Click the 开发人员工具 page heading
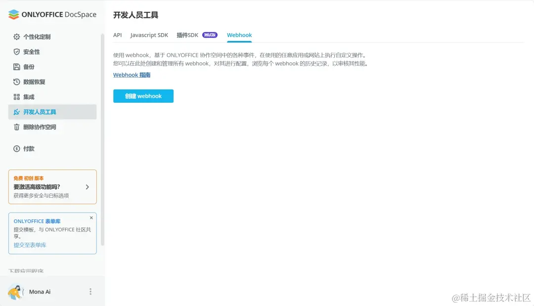 [136, 15]
